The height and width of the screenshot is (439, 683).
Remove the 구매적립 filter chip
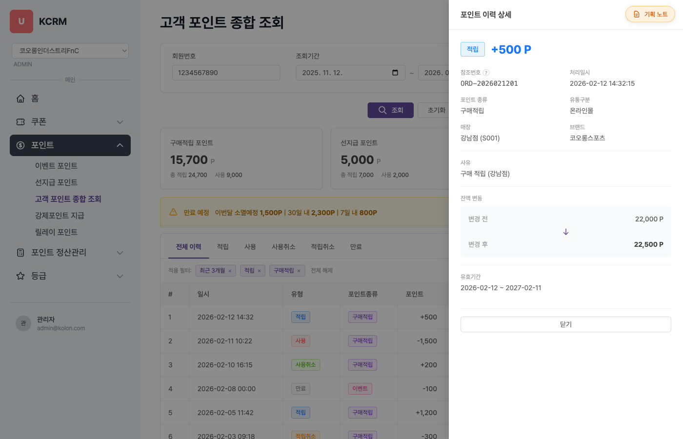click(299, 271)
